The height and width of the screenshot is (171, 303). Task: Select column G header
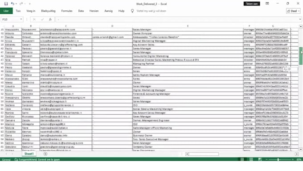[273, 26]
